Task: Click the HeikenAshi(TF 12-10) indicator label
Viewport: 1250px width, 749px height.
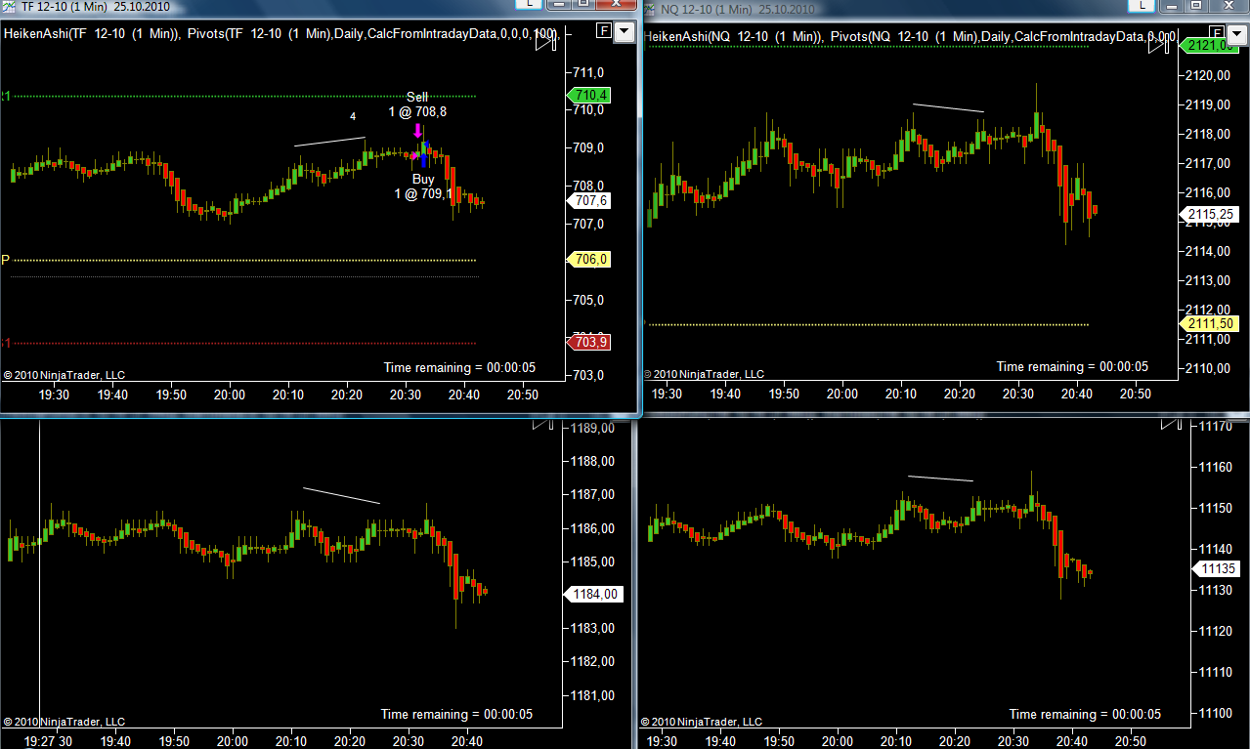Action: (x=92, y=34)
